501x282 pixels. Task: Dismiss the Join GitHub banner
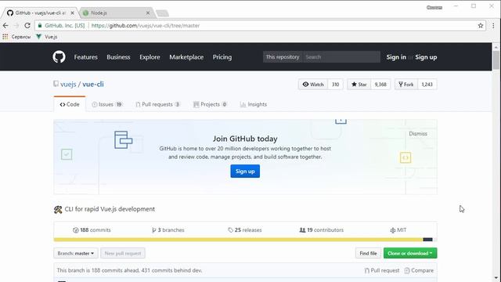click(x=417, y=134)
